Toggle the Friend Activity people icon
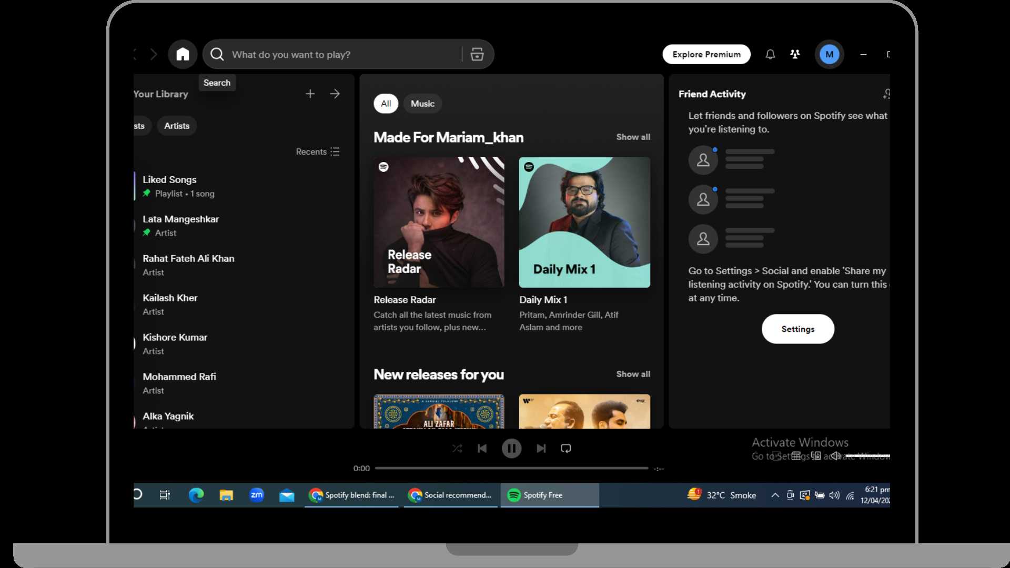 click(795, 54)
